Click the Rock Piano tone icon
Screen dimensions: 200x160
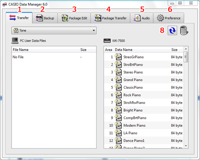(118, 95)
